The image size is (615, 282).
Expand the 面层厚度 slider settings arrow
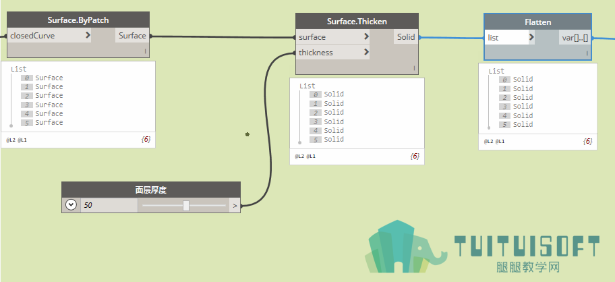[71, 204]
